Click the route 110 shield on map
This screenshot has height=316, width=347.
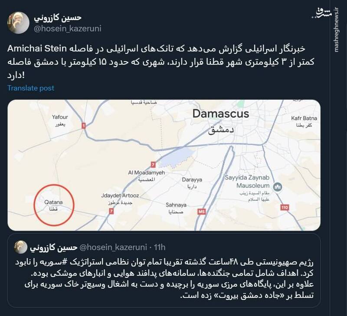click(x=285, y=208)
